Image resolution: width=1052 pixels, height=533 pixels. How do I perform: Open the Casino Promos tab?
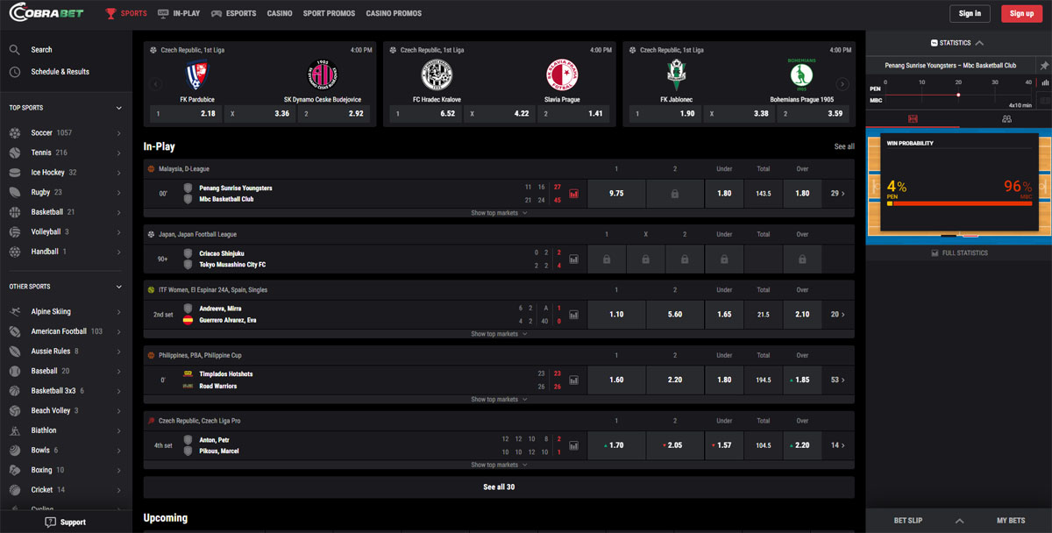394,13
